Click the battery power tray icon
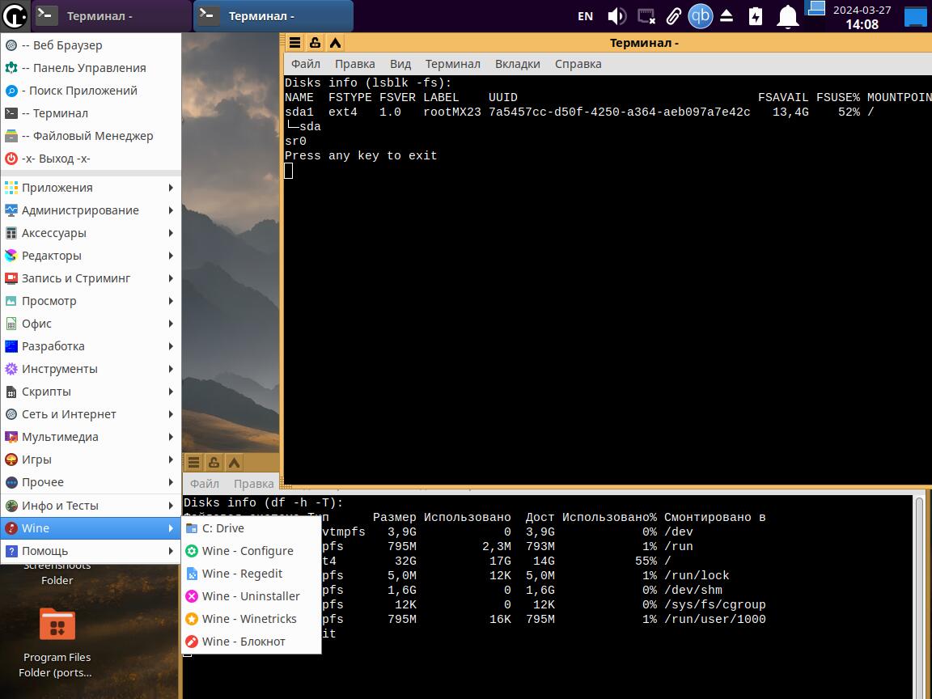Viewport: 932px width, 699px height. pos(756,16)
